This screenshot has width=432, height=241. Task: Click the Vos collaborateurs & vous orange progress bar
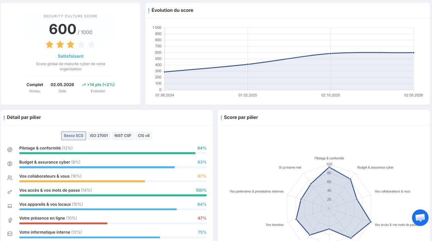(82, 181)
